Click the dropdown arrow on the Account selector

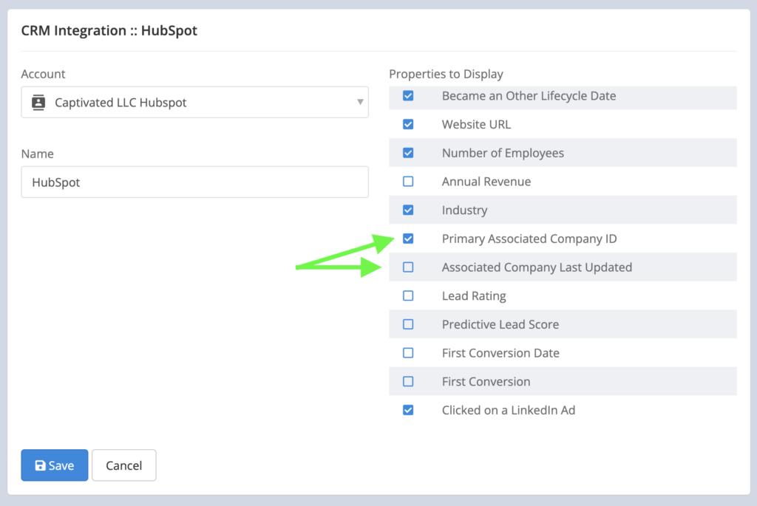[360, 102]
